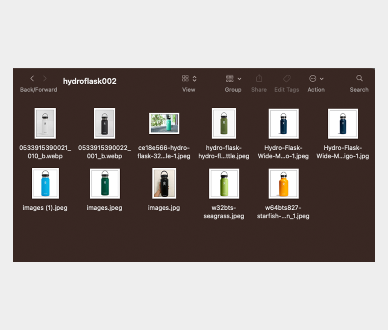
Task: Click filename w32bts-seagrass.jpeg
Action: point(224,212)
